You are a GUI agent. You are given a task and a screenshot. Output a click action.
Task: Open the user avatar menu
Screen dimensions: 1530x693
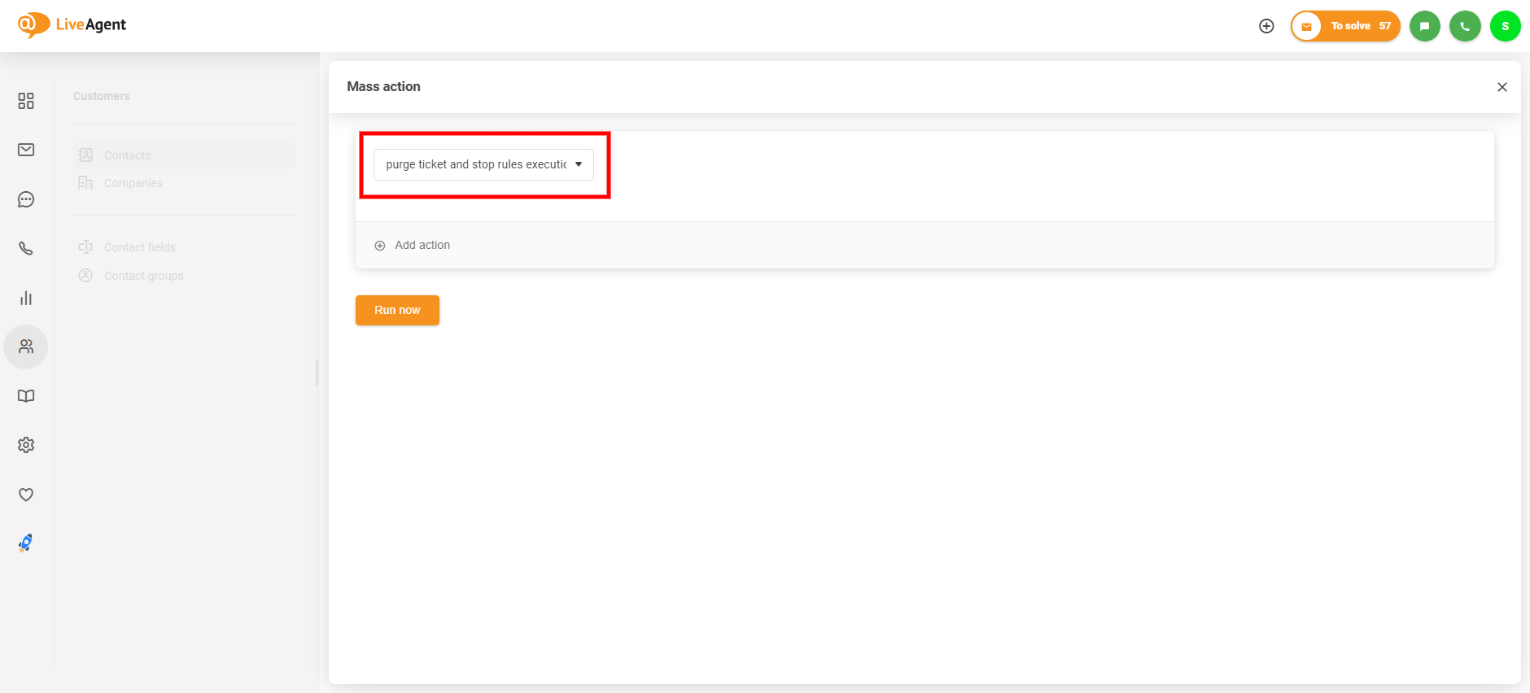1505,26
